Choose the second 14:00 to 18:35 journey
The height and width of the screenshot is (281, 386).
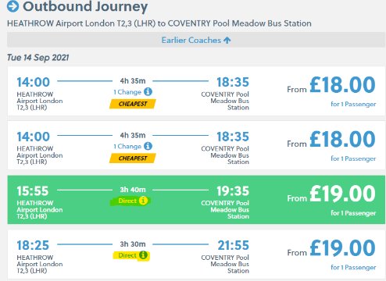[x=196, y=145]
